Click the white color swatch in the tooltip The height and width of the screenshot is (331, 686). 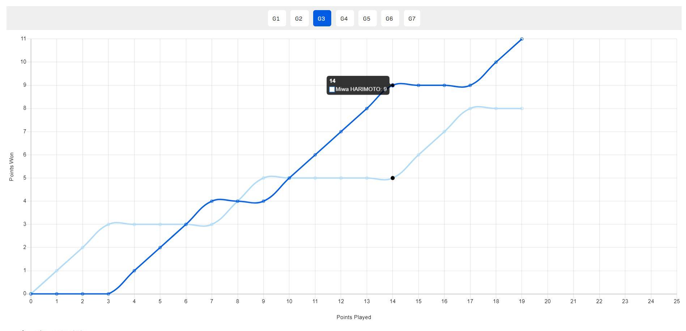pyautogui.click(x=332, y=90)
